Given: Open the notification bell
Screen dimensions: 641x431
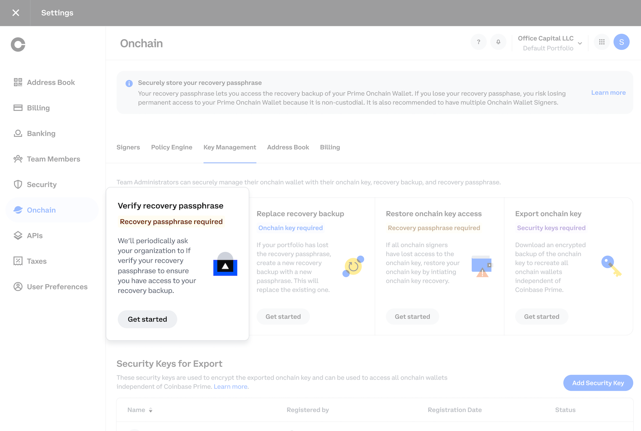Looking at the screenshot, I should pos(498,42).
